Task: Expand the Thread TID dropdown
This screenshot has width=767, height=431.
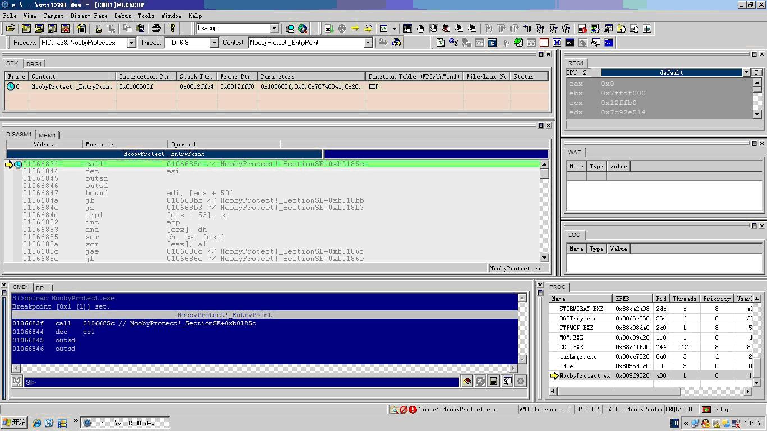Action: point(214,43)
